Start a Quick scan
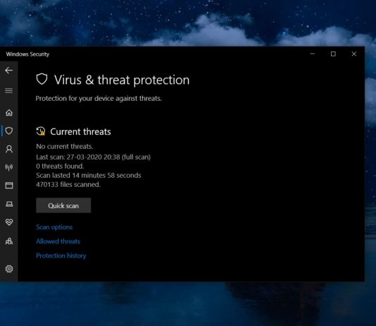 63,205
